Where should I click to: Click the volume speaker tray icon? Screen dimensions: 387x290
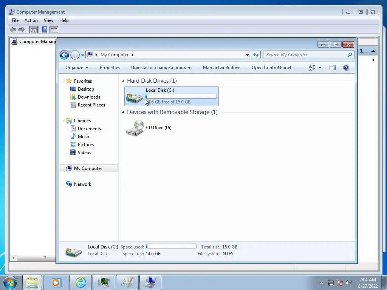348,283
